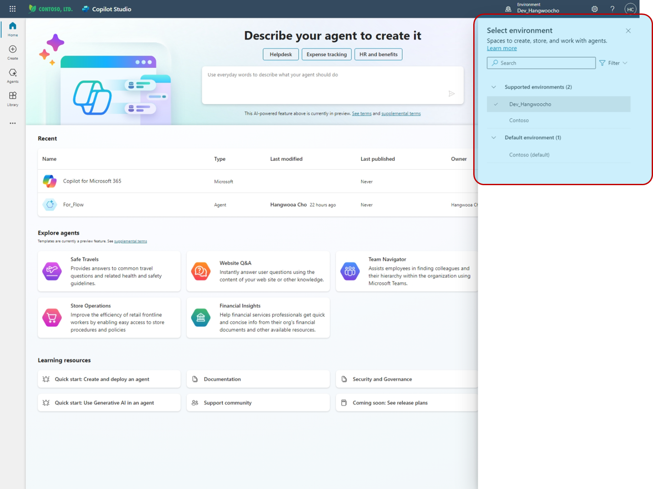Select the Contoso (default) environment
The height and width of the screenshot is (489, 653).
(x=558, y=155)
